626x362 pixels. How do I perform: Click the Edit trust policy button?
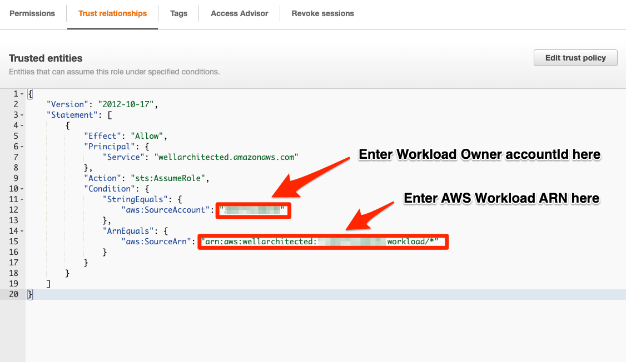click(x=575, y=58)
